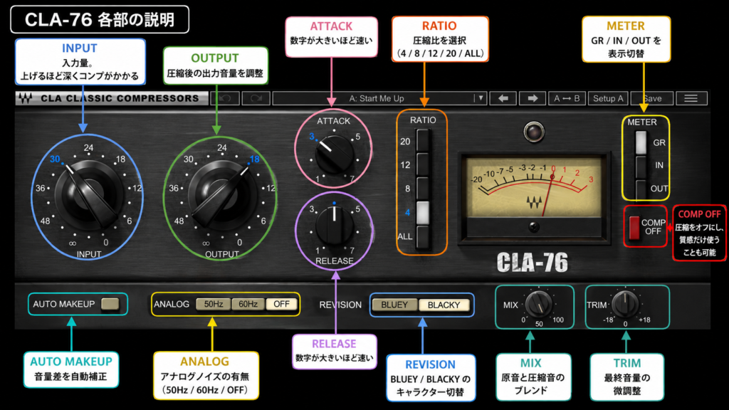This screenshot has width=729, height=410.
Task: Click the RELEASE knob
Action: [x=335, y=226]
